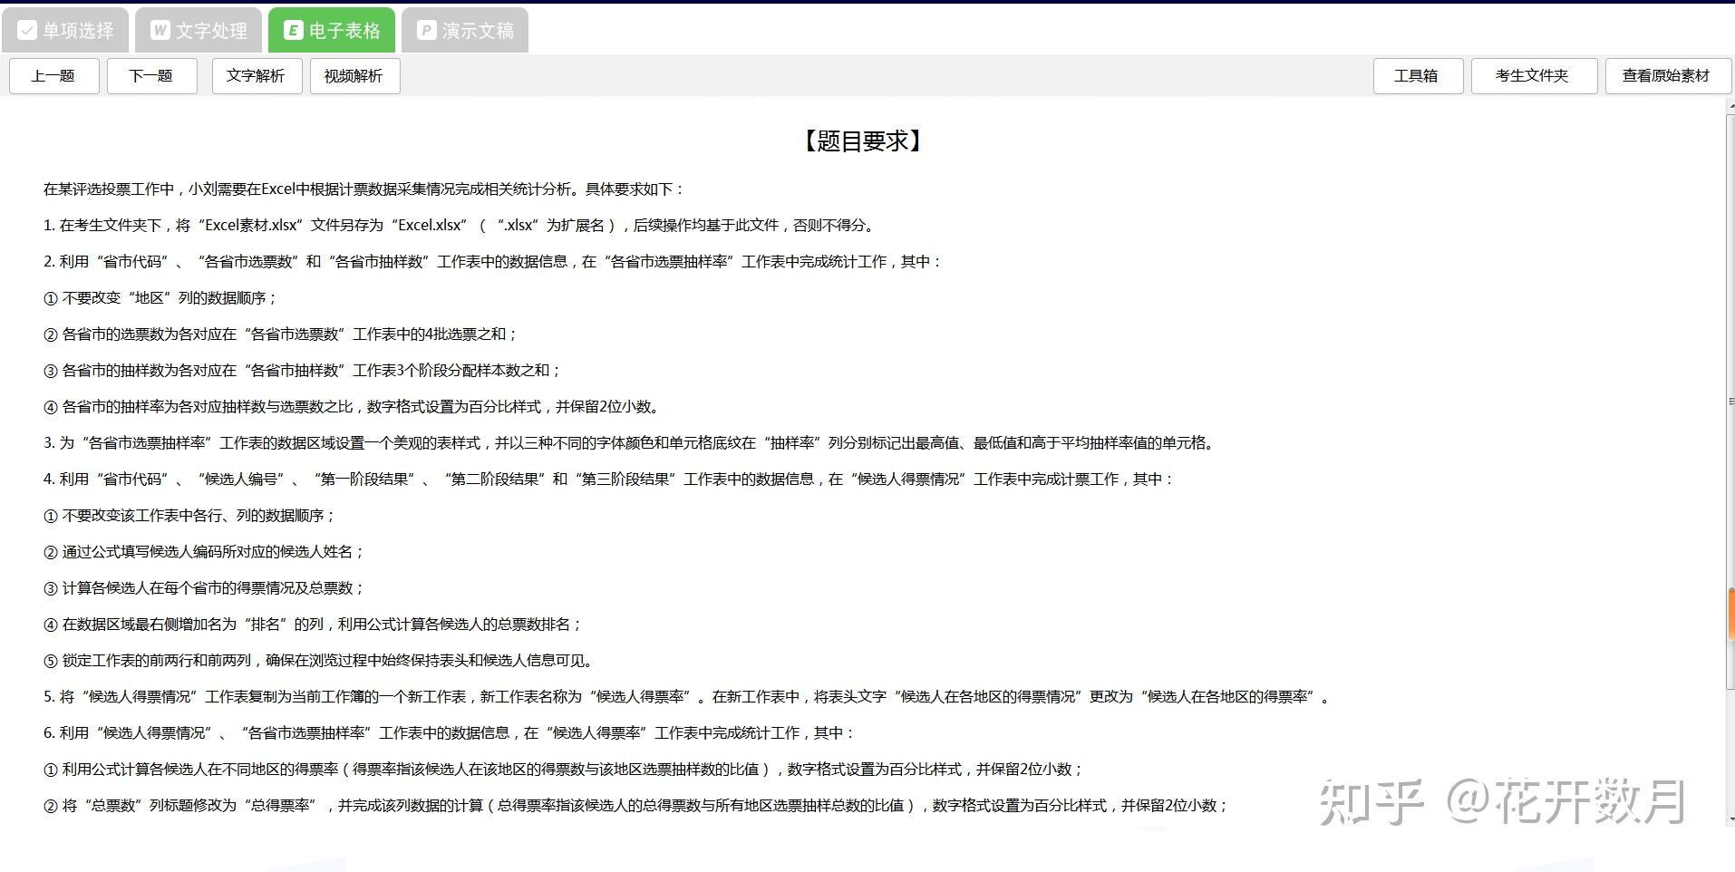
Task: Click the line starting "② 通过公式填写候选人编码"
Action: click(x=205, y=552)
